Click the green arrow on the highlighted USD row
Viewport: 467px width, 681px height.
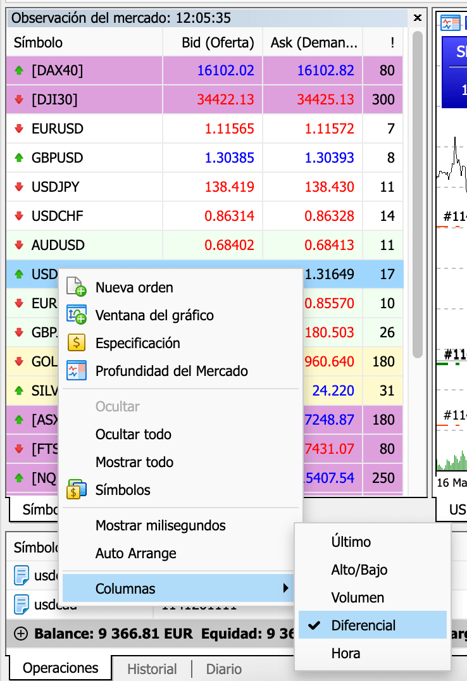pyautogui.click(x=19, y=274)
